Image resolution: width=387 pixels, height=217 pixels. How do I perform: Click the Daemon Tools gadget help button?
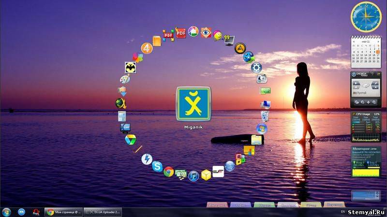pos(372,74)
